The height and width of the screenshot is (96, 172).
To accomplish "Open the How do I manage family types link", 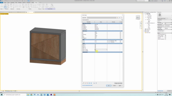I will click(x=87, y=85).
